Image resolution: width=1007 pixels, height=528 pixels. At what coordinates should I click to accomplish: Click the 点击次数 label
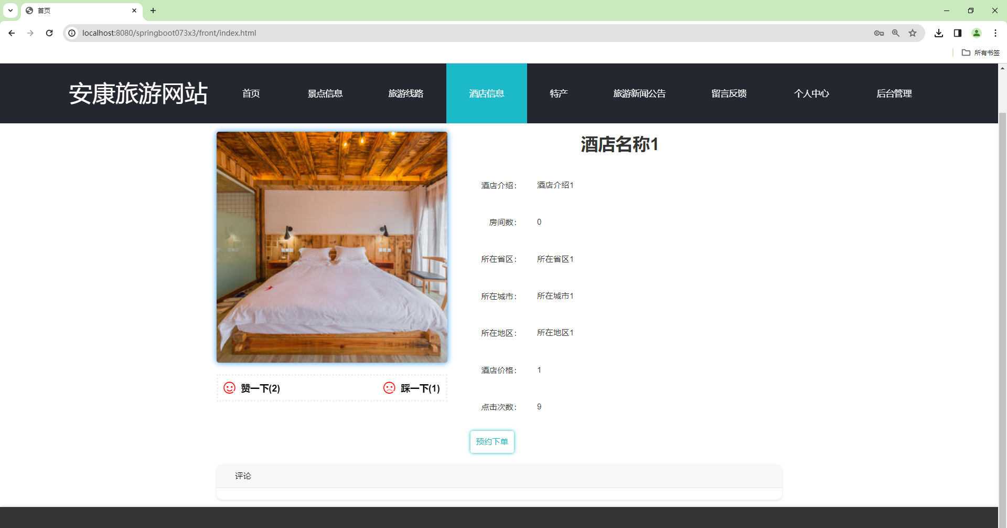click(x=499, y=407)
